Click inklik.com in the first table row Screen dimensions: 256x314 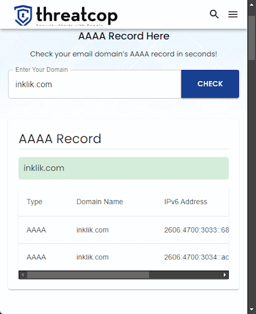coord(93,230)
